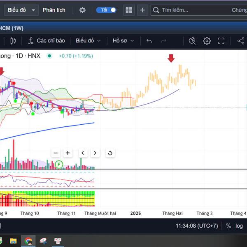This screenshot has height=247, width=247.
Task: Open the Snipping Tool taskbar icon
Action: click(x=43, y=241)
